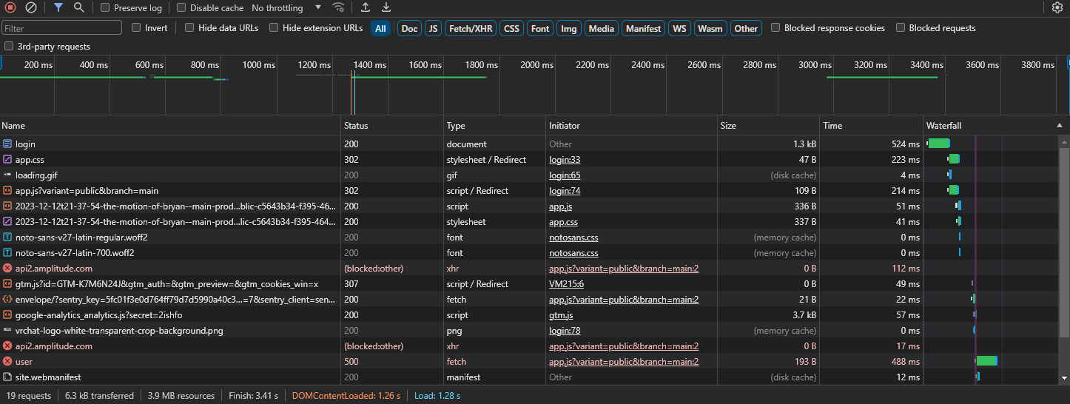Click the export HAR download icon
The image size is (1070, 404).
click(386, 7)
